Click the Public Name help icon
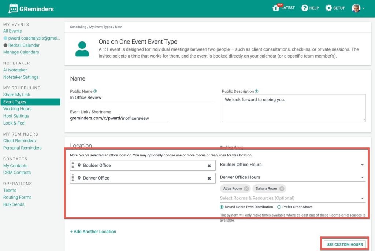The image size is (375, 251). (x=95, y=91)
